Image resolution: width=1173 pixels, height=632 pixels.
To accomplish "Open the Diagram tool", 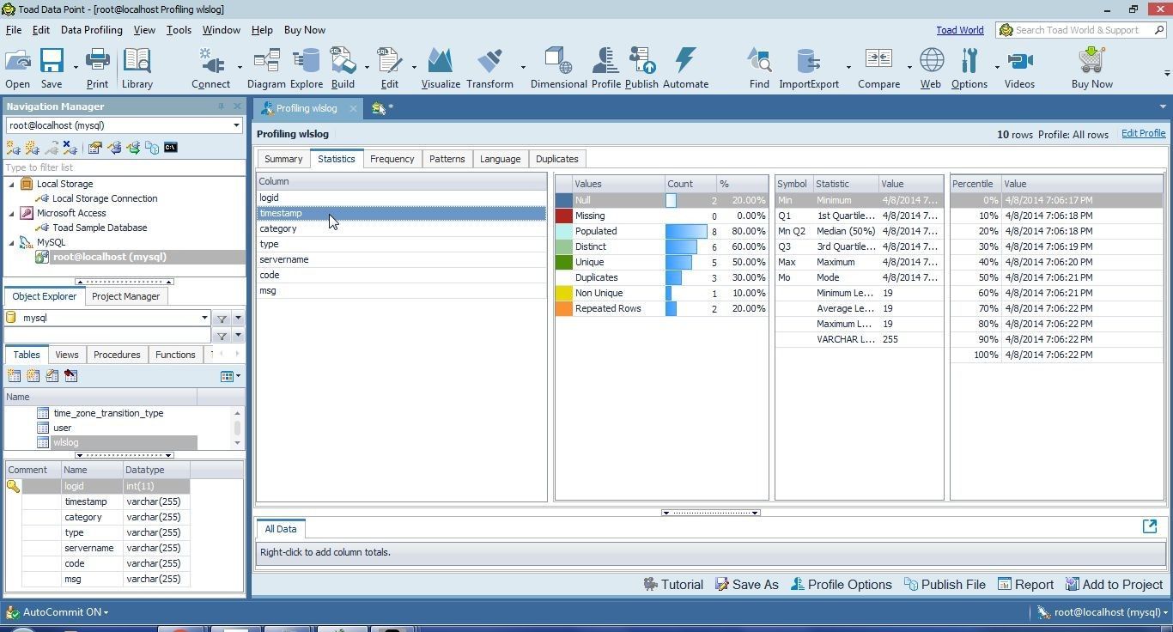I will 266,69.
